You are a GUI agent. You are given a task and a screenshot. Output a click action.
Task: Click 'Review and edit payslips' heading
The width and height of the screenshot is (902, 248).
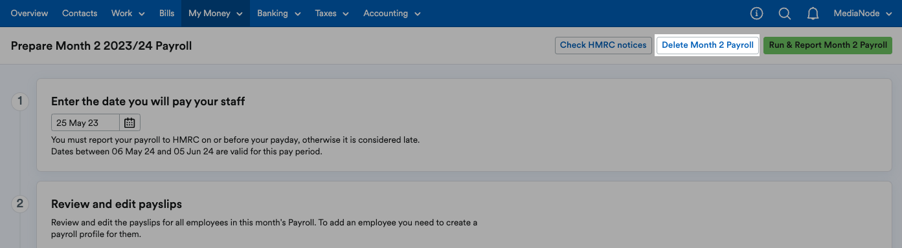click(117, 204)
